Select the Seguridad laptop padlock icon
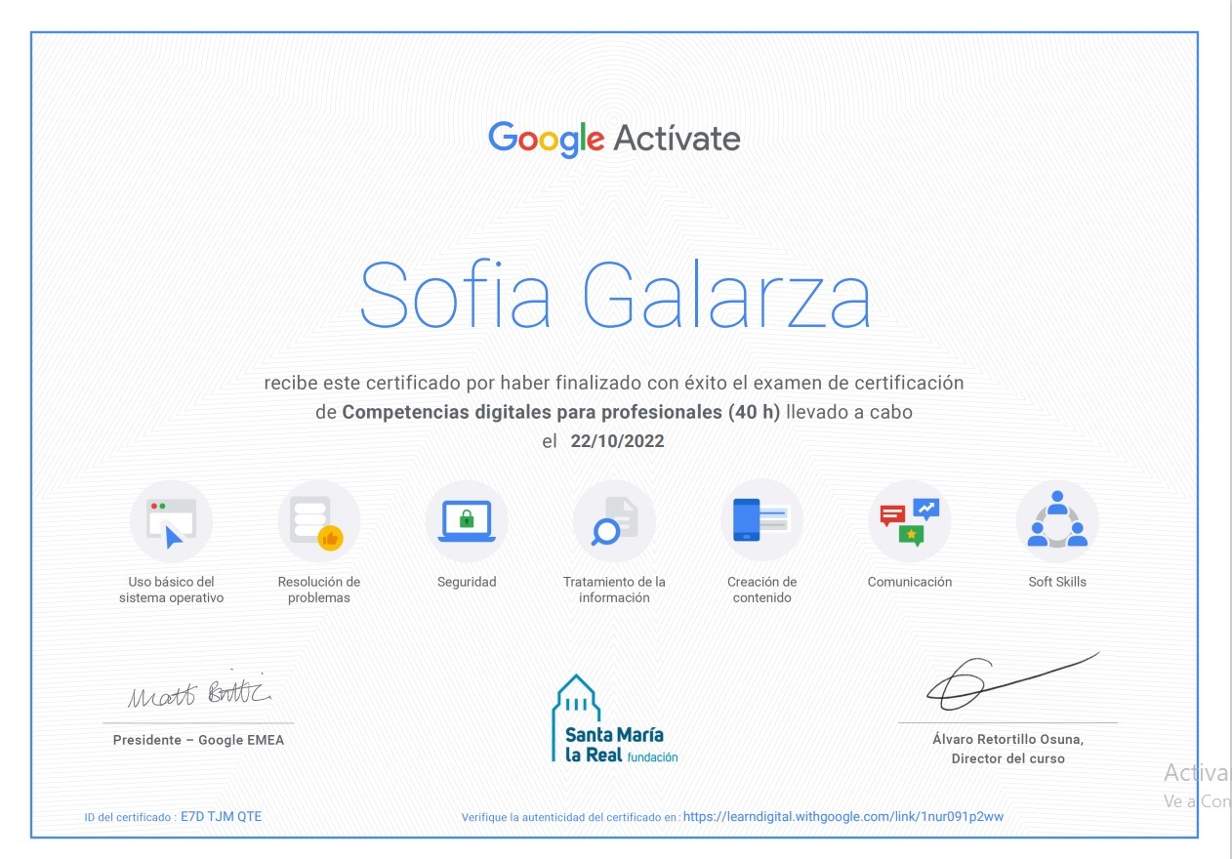Image resolution: width=1232 pixels, height=859 pixels. [x=467, y=522]
